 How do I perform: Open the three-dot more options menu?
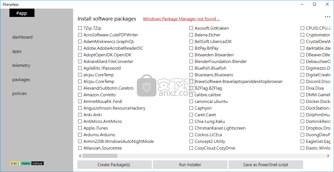(x=327, y=17)
